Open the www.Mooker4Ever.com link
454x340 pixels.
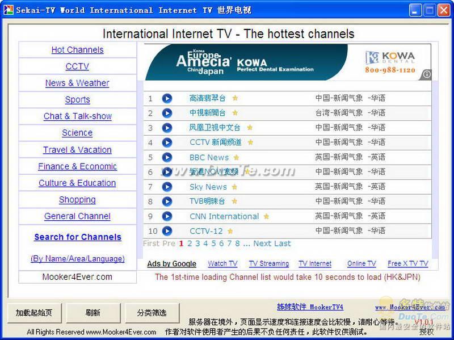click(x=410, y=307)
